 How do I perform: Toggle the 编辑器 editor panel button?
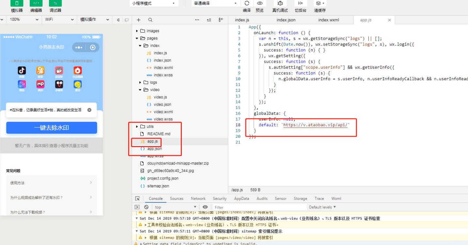[36, 3]
